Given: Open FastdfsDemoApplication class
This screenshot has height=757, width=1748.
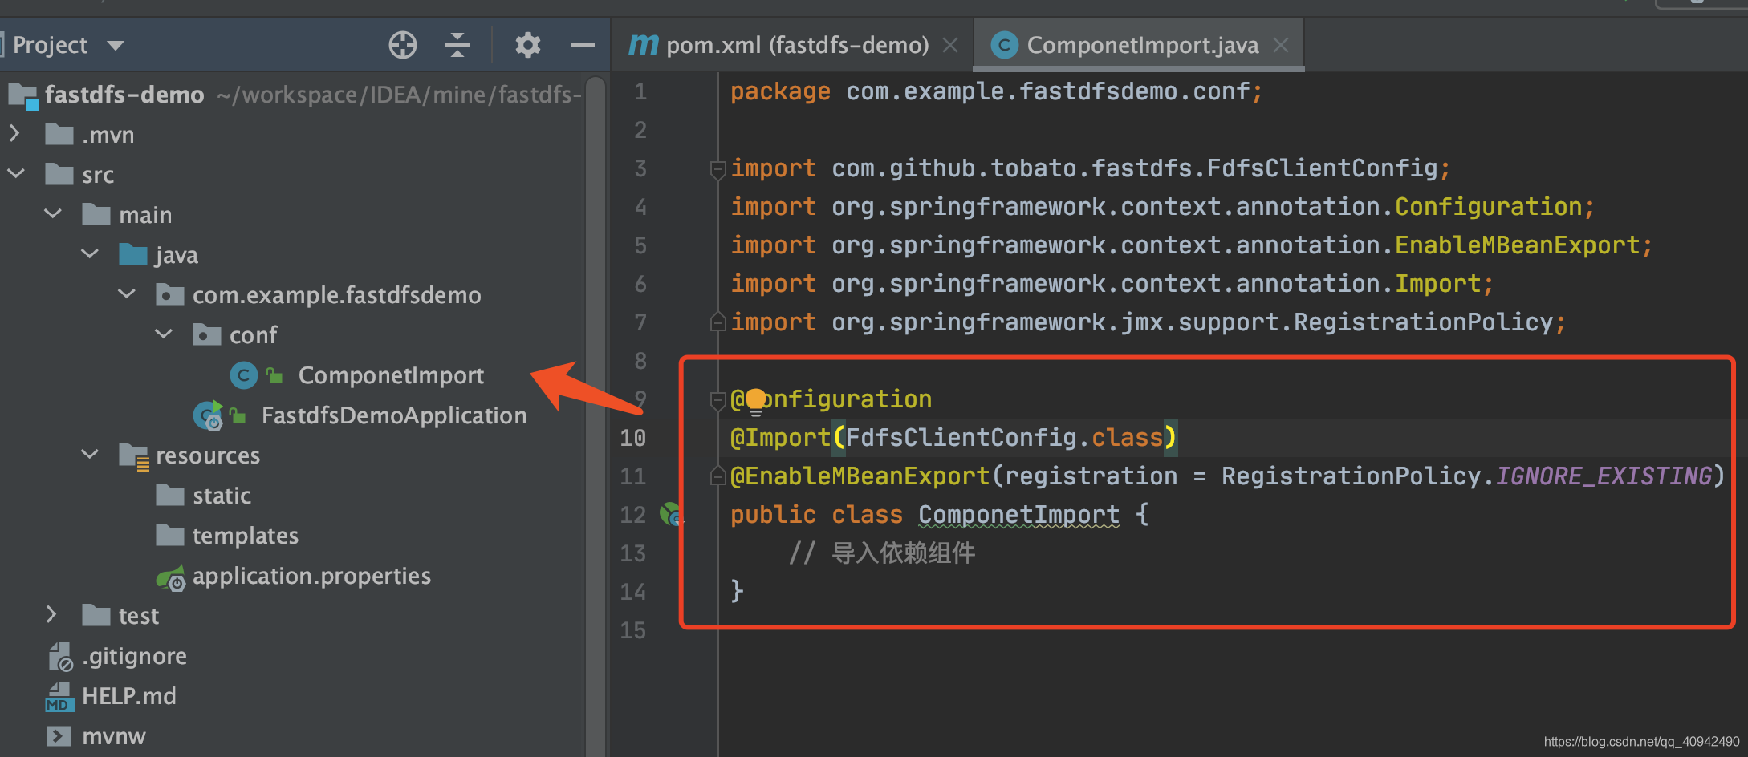Looking at the screenshot, I should [x=394, y=415].
